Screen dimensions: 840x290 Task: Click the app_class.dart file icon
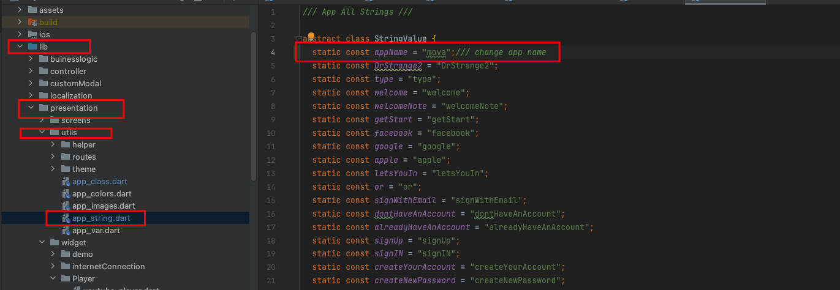(x=66, y=182)
